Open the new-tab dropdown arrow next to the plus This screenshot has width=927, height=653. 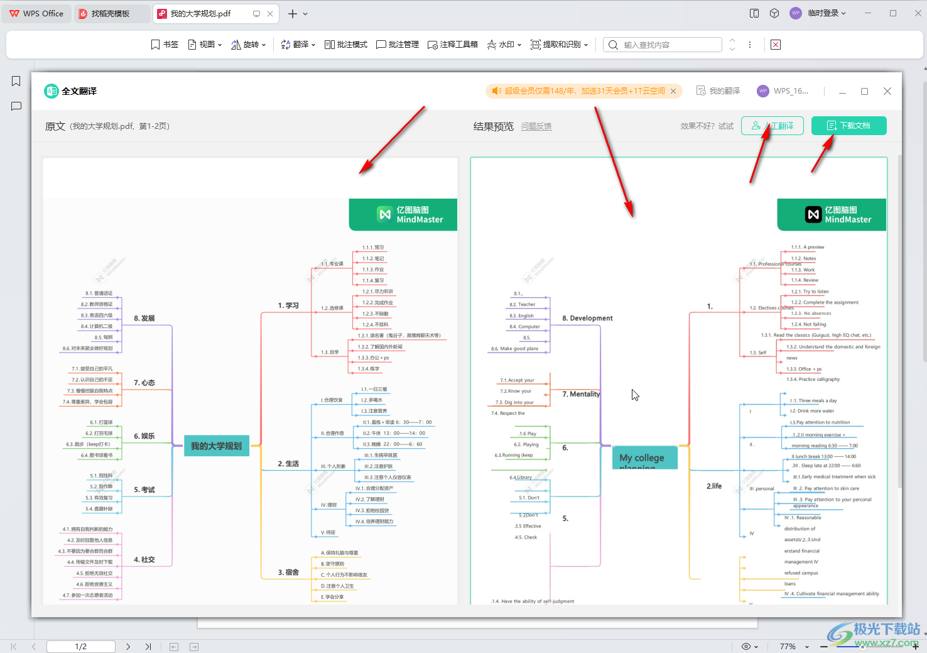tap(305, 13)
